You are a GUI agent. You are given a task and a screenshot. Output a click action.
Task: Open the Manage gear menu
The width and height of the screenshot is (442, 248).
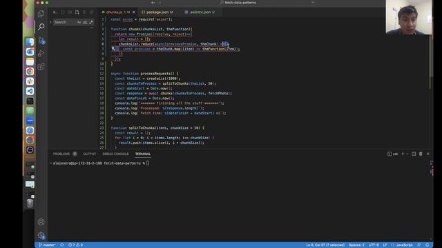[41, 236]
